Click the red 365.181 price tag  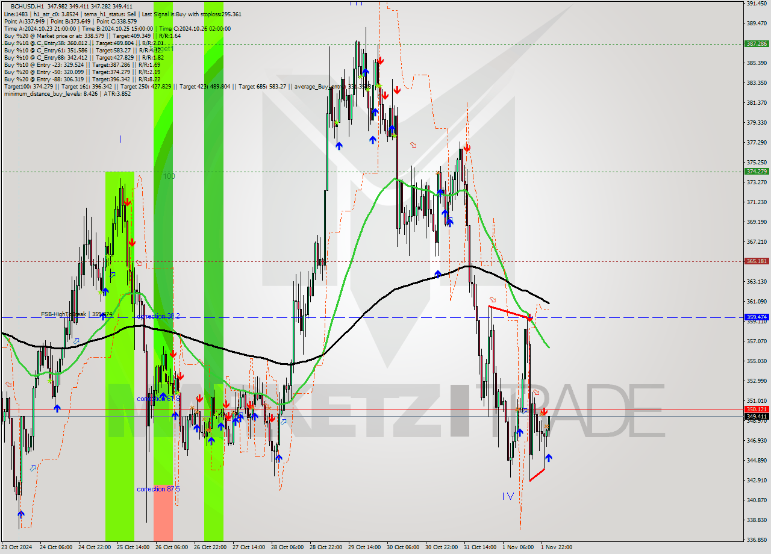tap(757, 261)
